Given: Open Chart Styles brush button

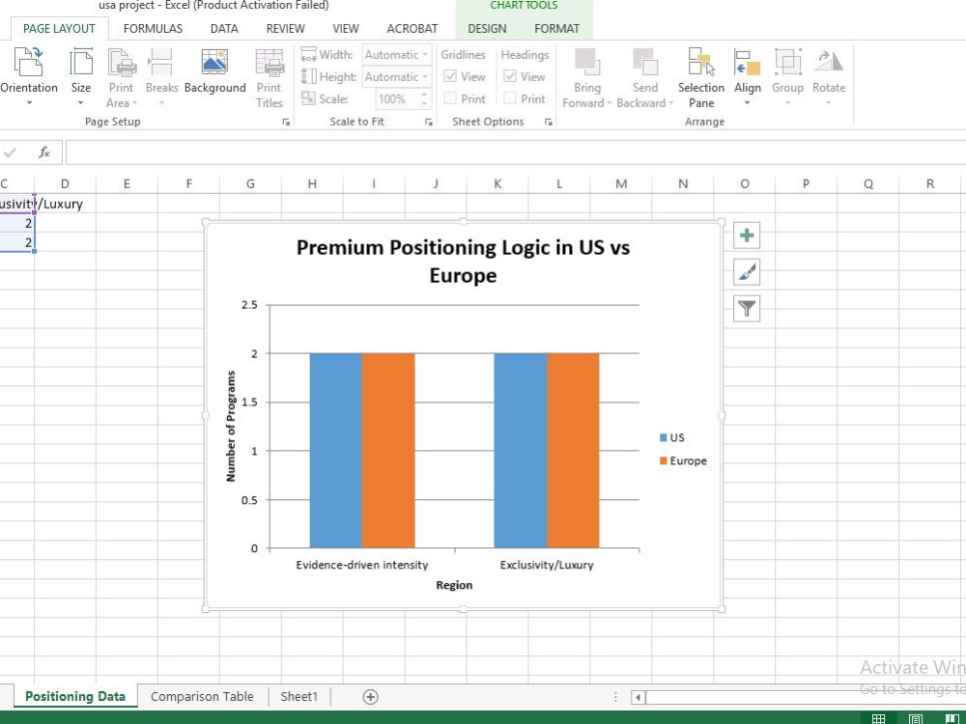Looking at the screenshot, I should coord(747,272).
